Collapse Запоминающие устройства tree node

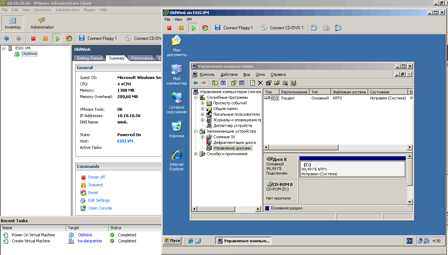(x=196, y=131)
